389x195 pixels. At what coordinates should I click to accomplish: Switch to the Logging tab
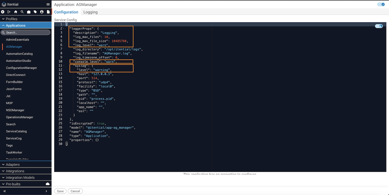90,12
